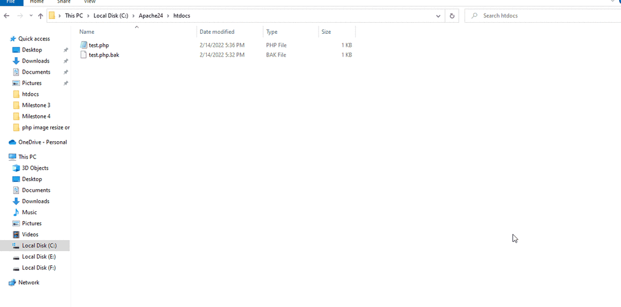Open address bar history dropdown
Screen dimensions: 621x307
click(438, 16)
